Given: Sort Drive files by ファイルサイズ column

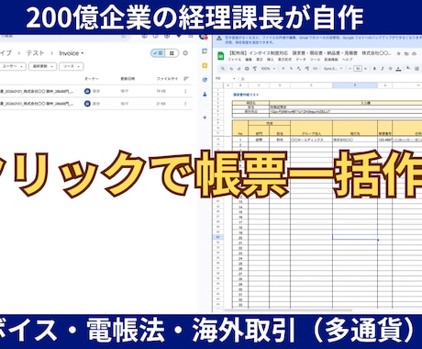Looking at the screenshot, I should 167,79.
